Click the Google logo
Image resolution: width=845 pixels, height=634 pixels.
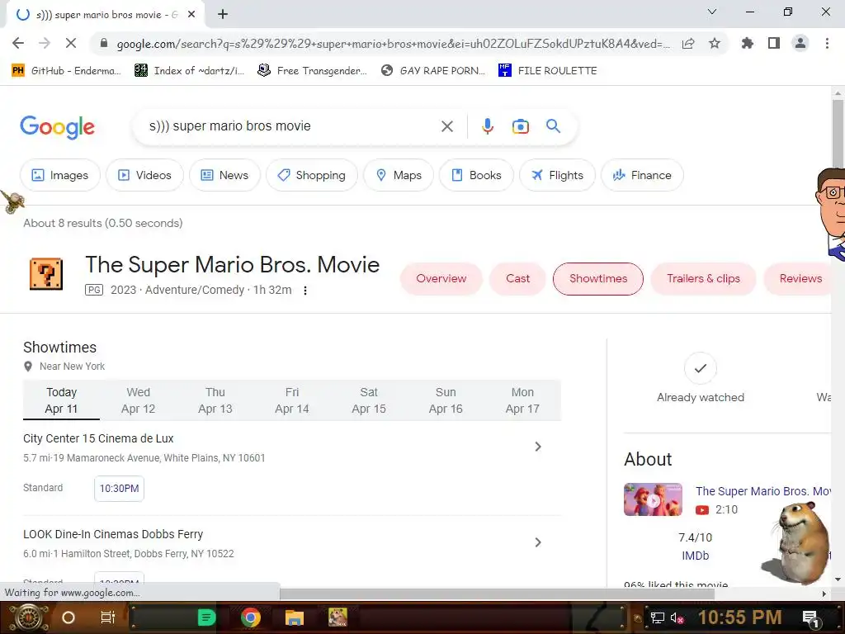(57, 127)
